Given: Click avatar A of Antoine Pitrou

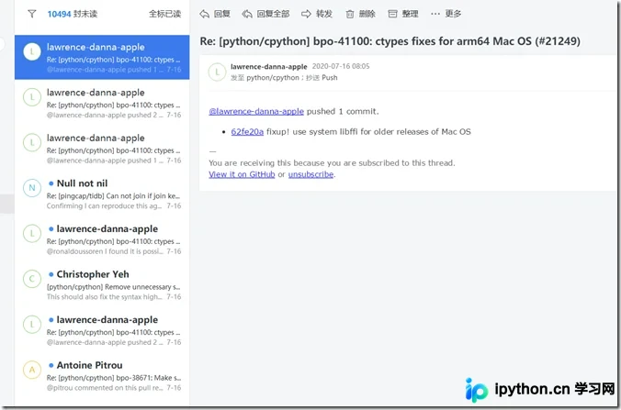Looking at the screenshot, I should [x=32, y=370].
